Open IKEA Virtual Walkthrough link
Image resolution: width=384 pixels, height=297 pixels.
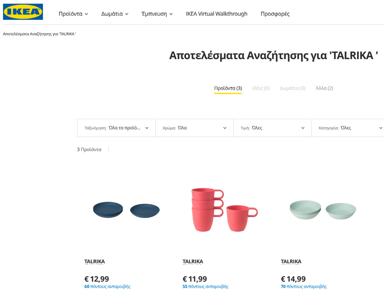click(x=216, y=14)
